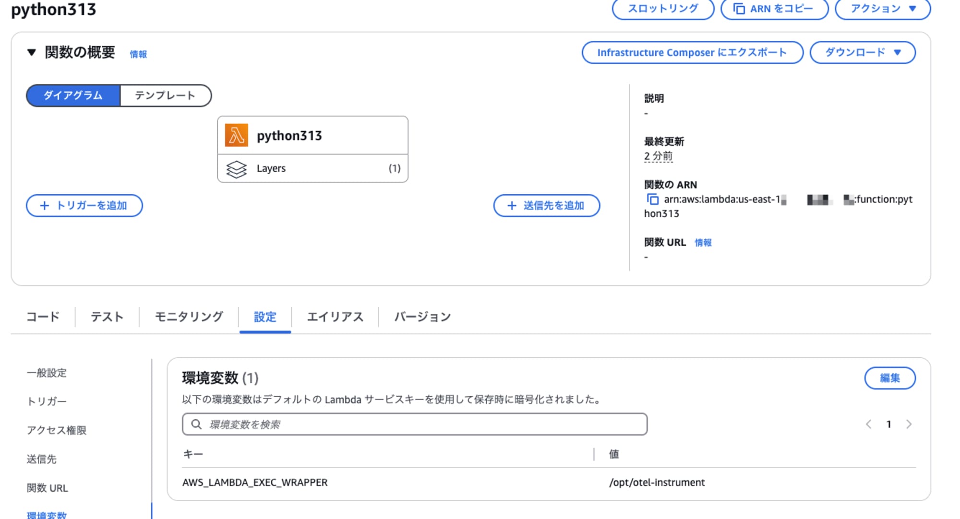Screen dimensions: 960x519
Task: Collapse the 関数の概要 section
Action: tap(32, 52)
